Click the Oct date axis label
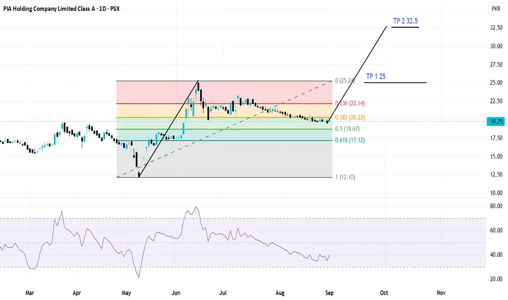508x300 pixels. click(x=384, y=293)
